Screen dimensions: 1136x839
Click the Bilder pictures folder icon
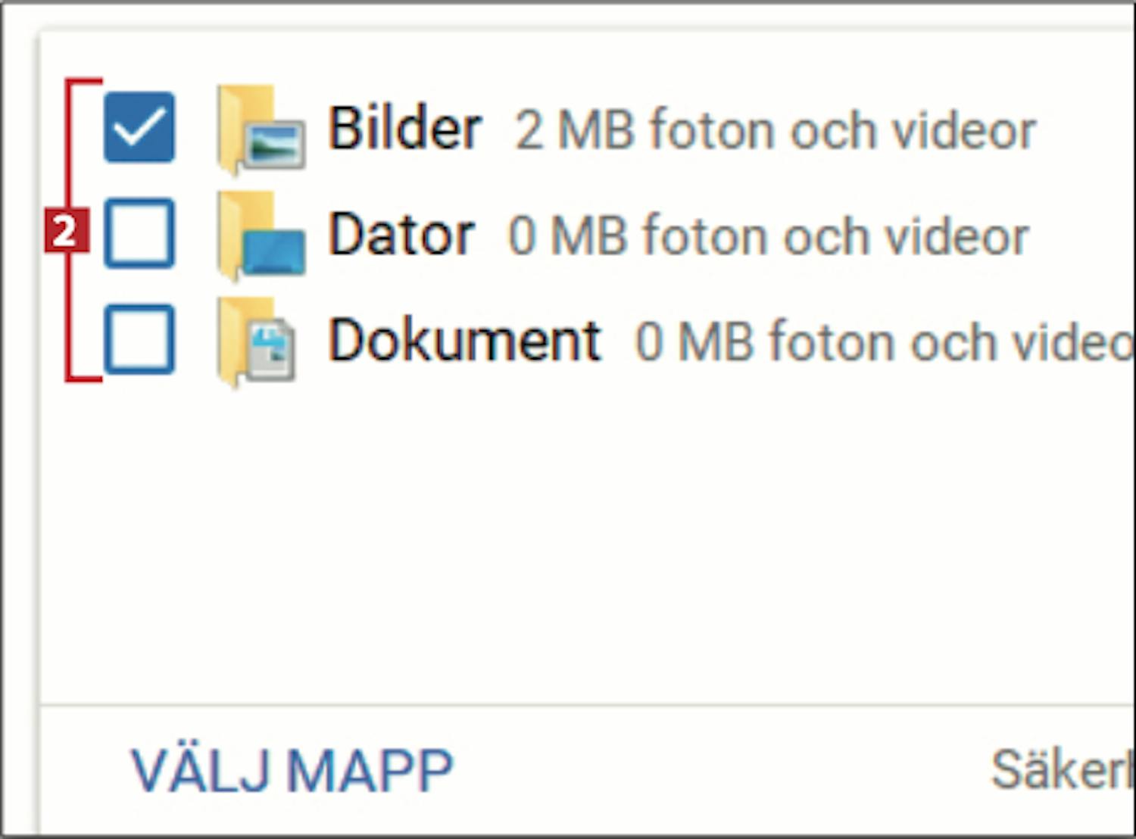(261, 129)
